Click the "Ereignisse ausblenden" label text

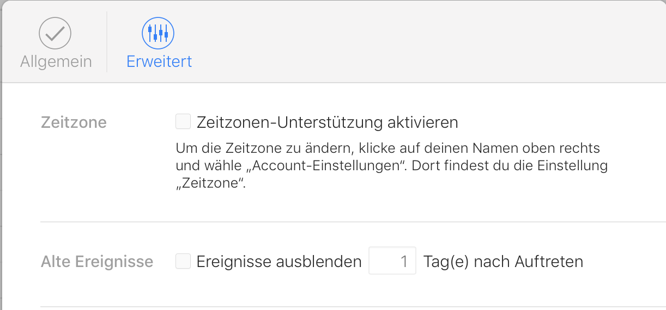(279, 262)
